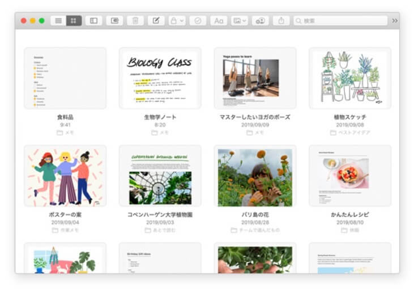
Task: Select the かんたんレシピ note title
Action: 350,215
